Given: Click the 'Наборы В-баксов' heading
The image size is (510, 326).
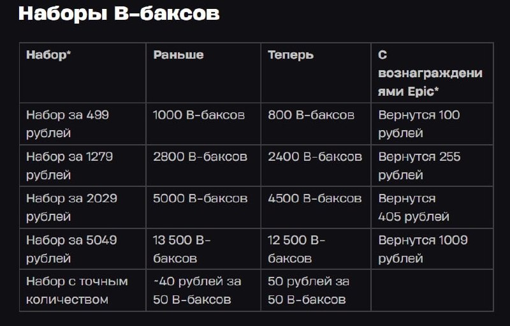Looking at the screenshot, I should 119,14.
